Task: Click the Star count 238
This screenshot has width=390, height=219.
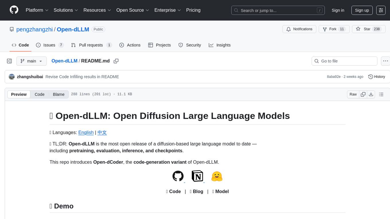Action: pos(377,29)
